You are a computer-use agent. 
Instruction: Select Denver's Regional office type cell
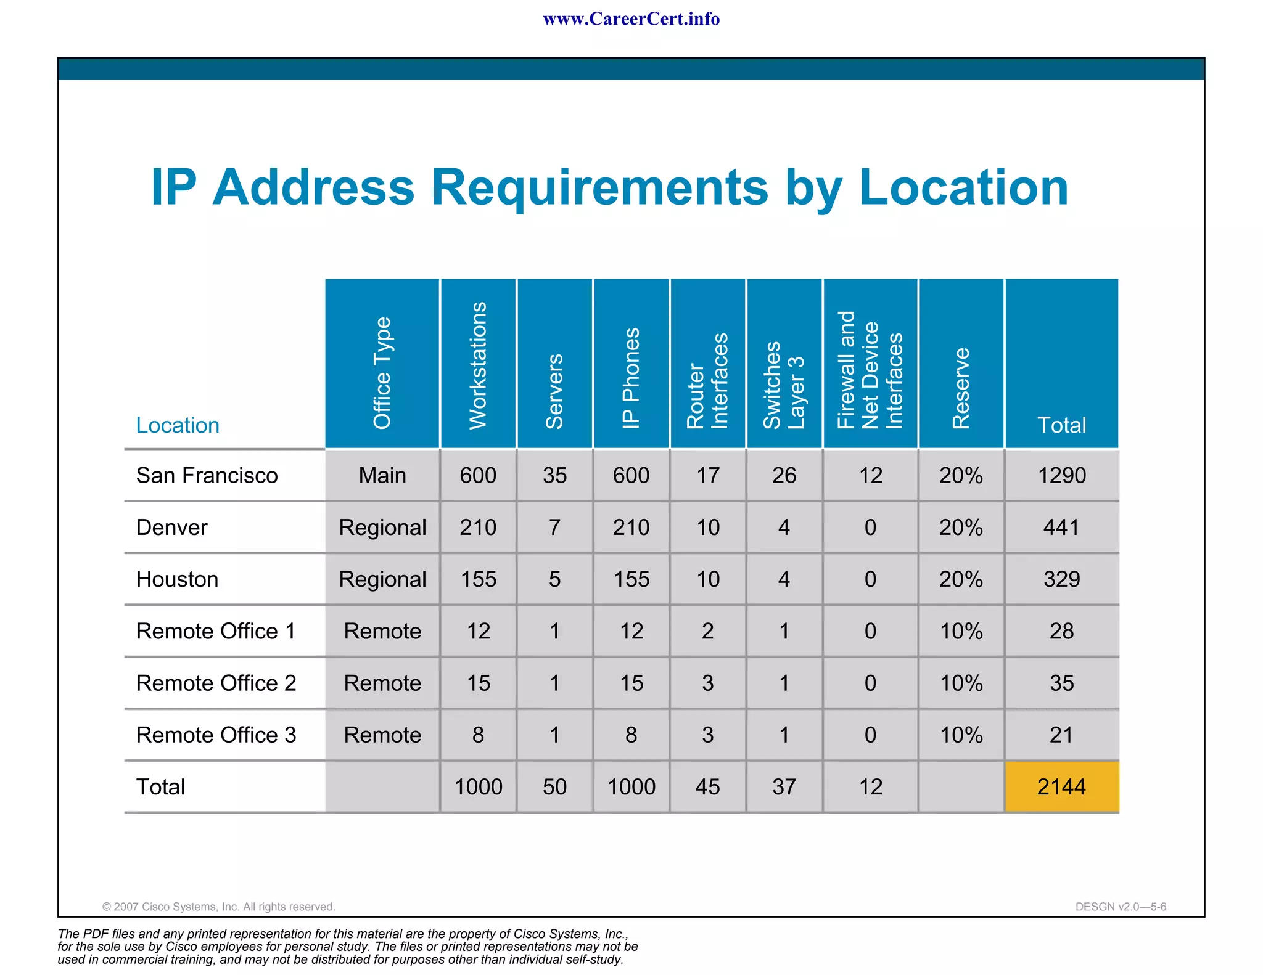click(382, 527)
